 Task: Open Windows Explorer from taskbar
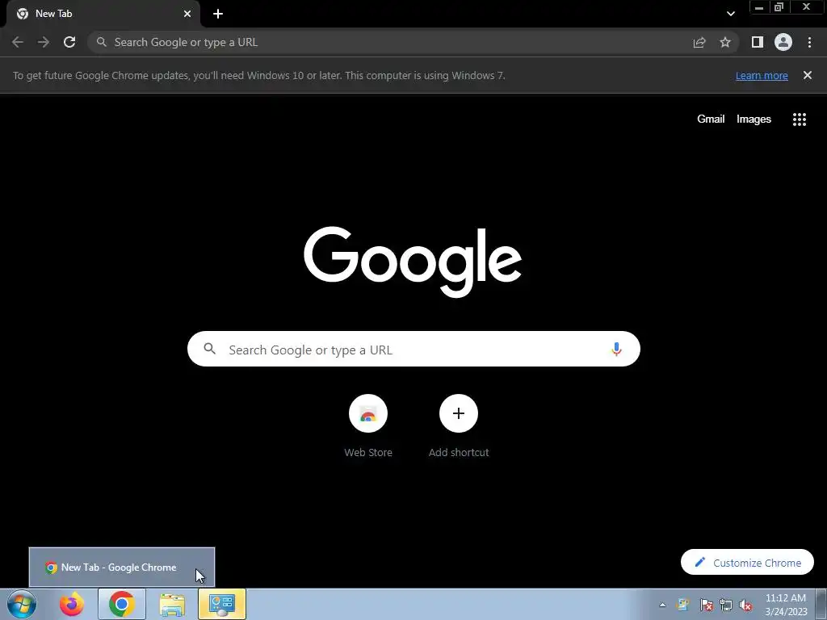click(x=172, y=604)
